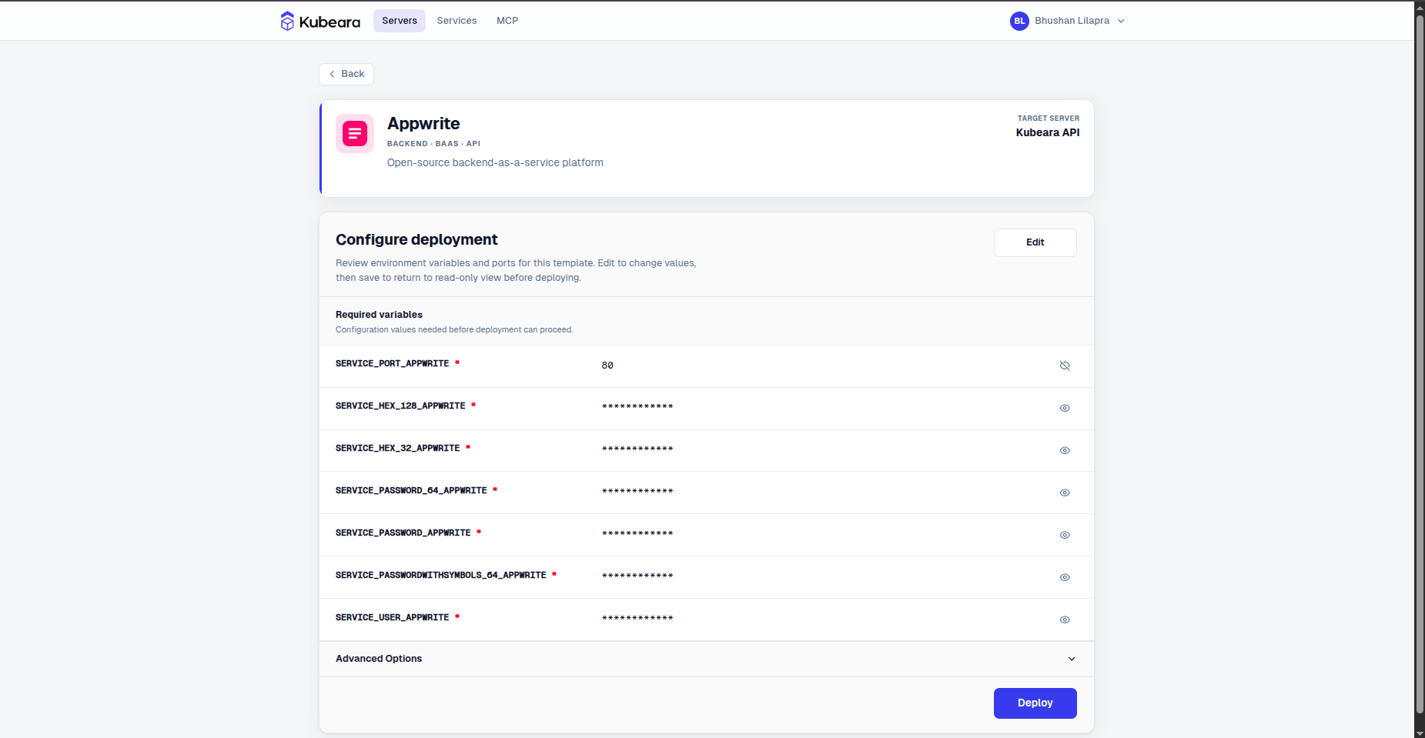Click the SERVICE_PASSWORD_APPWRITE label
The image size is (1425, 738).
pyautogui.click(x=403, y=533)
